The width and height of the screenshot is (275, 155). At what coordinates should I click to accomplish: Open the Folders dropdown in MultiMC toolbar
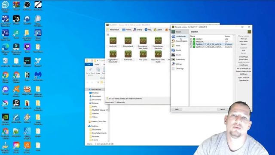pos(126,30)
